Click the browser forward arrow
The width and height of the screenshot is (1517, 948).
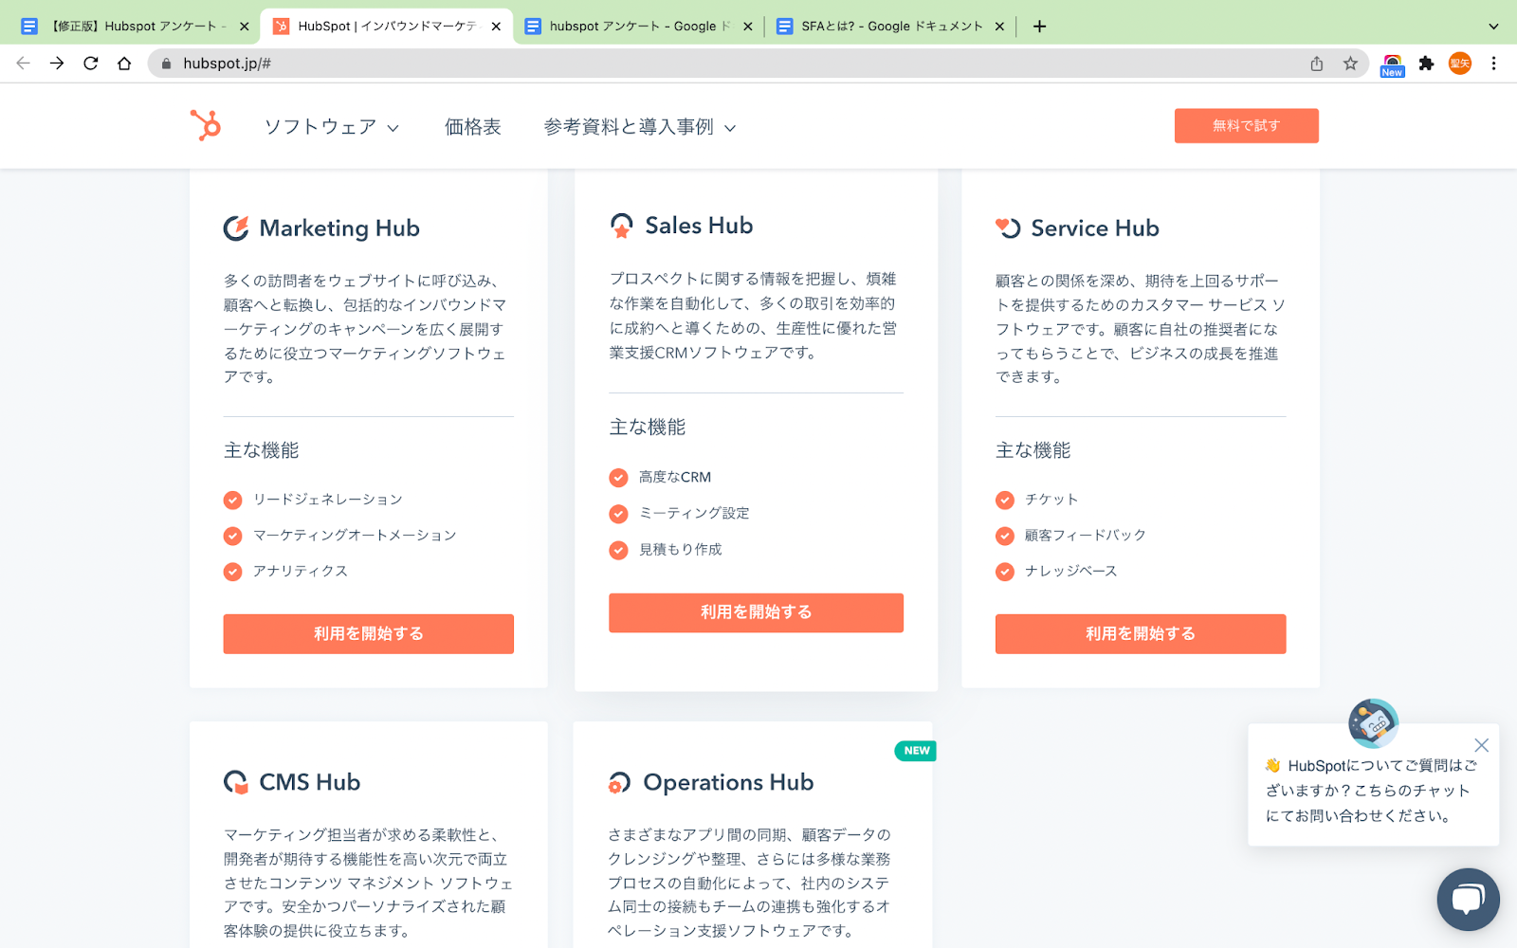(x=57, y=64)
